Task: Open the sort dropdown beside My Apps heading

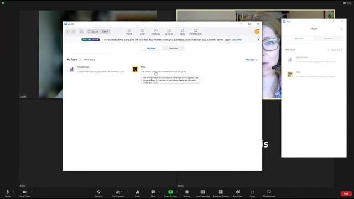Action: coord(87,60)
